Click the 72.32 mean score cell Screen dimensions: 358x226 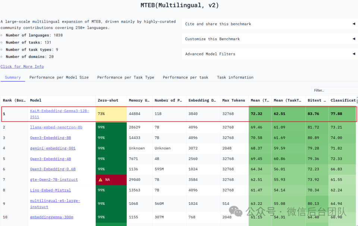[260, 114]
